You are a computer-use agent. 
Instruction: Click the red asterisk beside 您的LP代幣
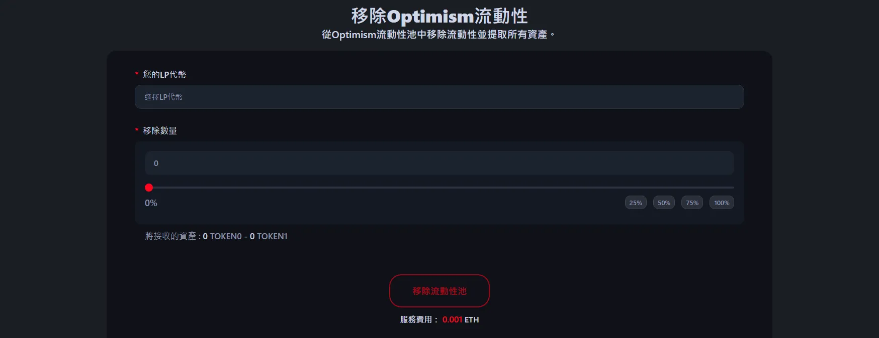(x=137, y=74)
